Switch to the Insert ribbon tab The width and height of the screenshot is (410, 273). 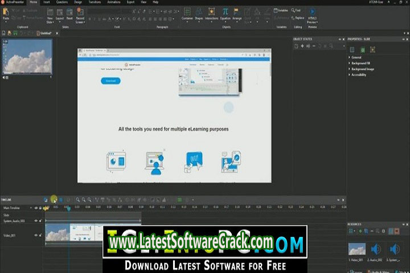(x=47, y=2)
